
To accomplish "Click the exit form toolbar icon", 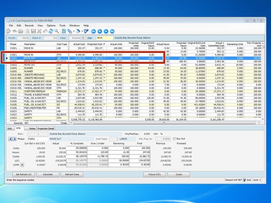I will pyautogui.click(x=9, y=31).
